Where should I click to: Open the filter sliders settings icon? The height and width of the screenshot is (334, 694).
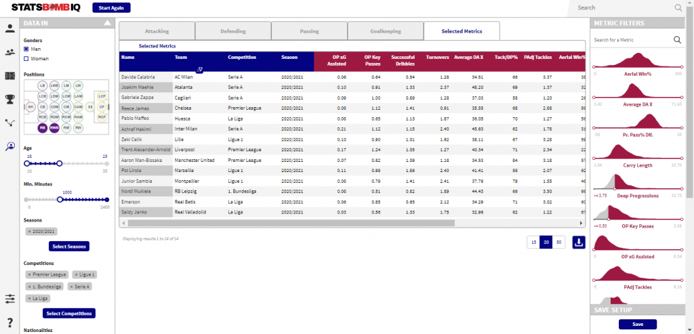tap(9, 299)
